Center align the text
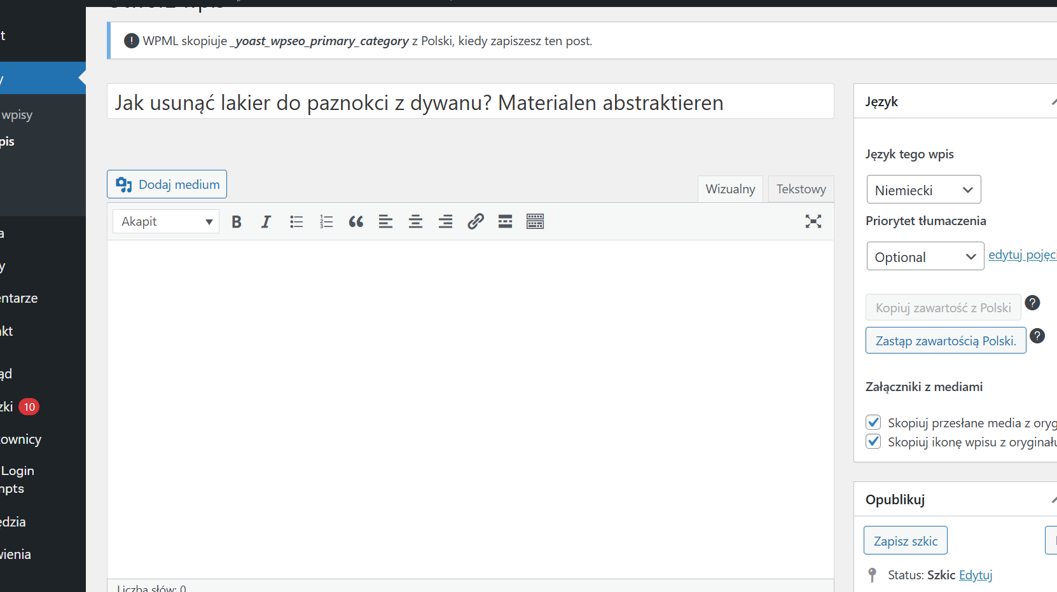Image resolution: width=1057 pixels, height=592 pixels. click(415, 222)
